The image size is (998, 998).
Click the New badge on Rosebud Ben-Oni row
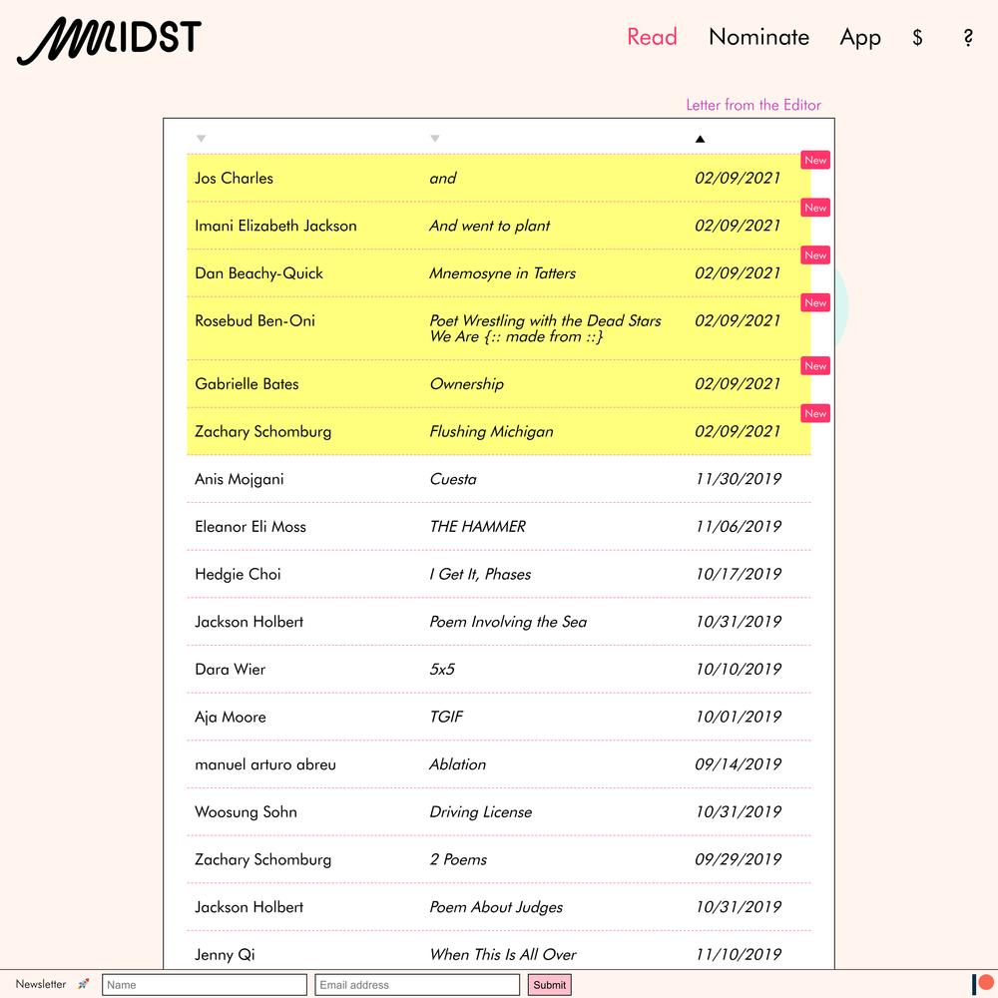[815, 303]
